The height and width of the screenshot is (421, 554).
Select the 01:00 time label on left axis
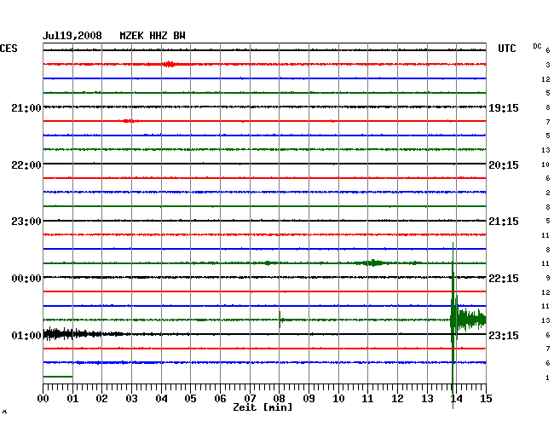pos(26,336)
